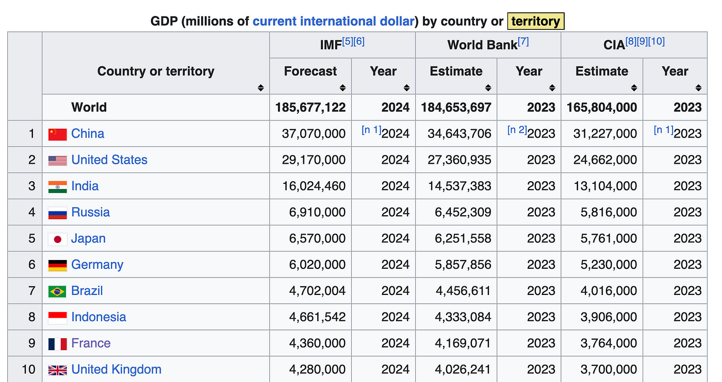
Task: Click the World row label
Action: click(x=89, y=108)
